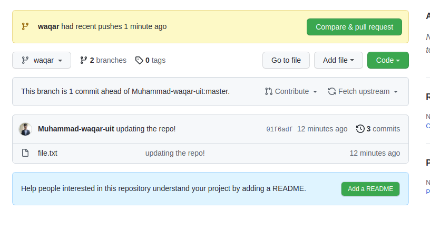This screenshot has width=430, height=238.
Task: Open the green Code dropdown
Action: click(388, 60)
